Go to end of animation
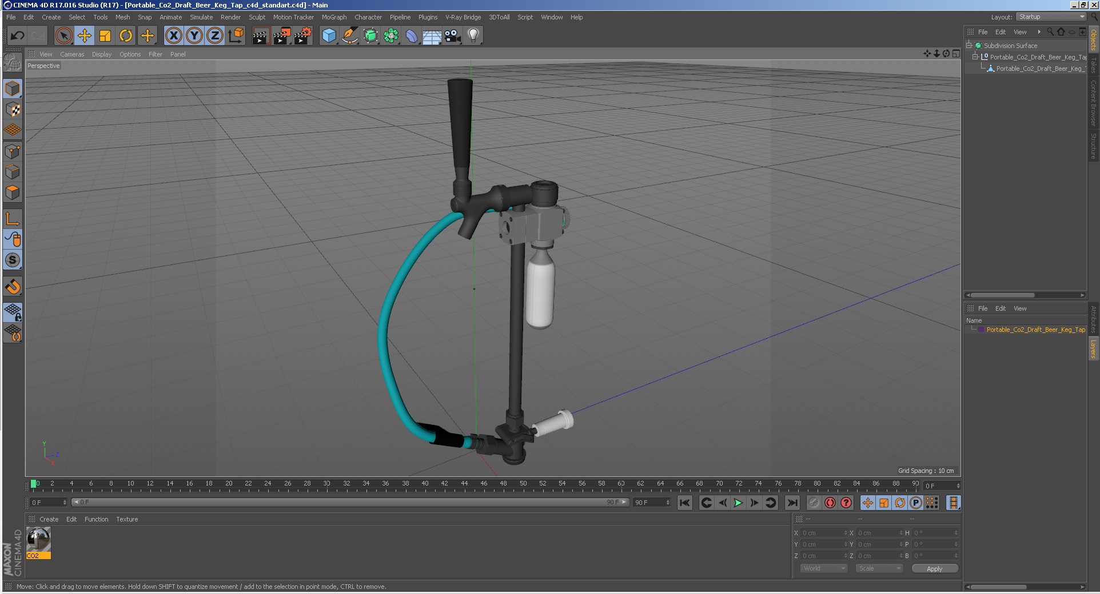 point(792,503)
